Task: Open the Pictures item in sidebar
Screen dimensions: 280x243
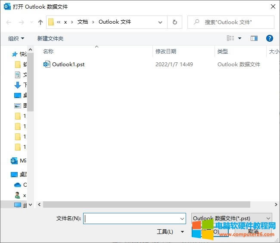Action: tap(18, 105)
